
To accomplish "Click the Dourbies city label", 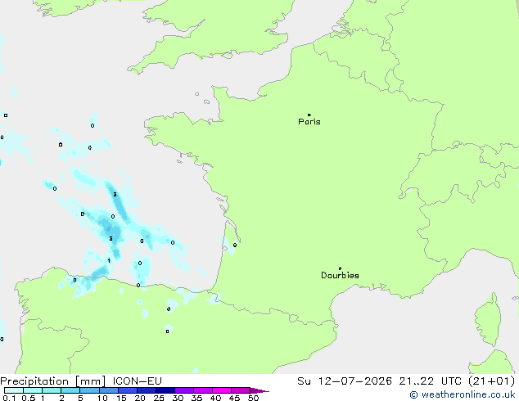I will [340, 275].
